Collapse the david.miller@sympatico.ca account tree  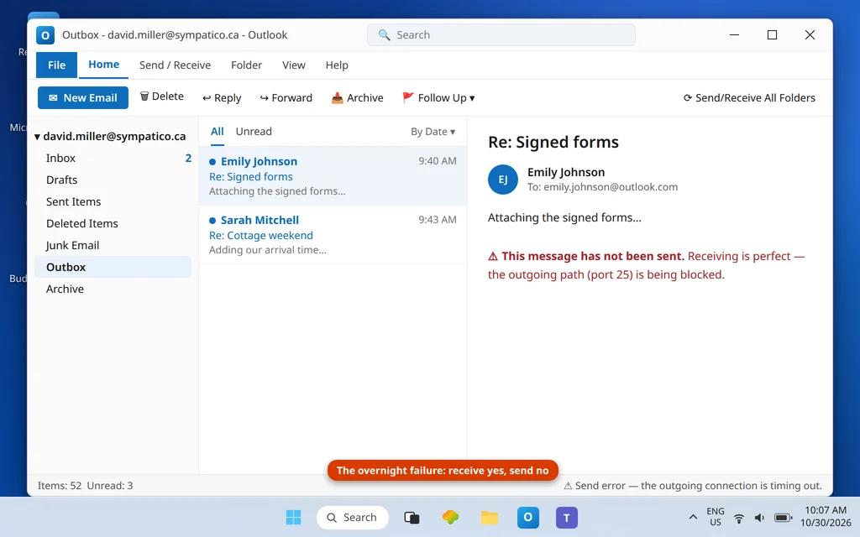pyautogui.click(x=37, y=137)
